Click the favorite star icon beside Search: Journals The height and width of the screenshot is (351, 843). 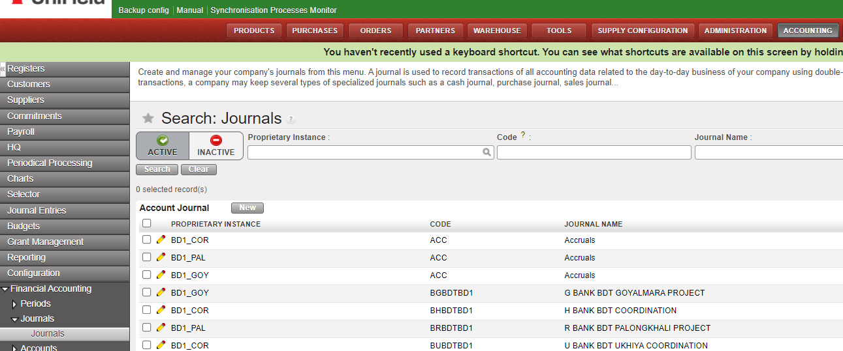pyautogui.click(x=148, y=119)
